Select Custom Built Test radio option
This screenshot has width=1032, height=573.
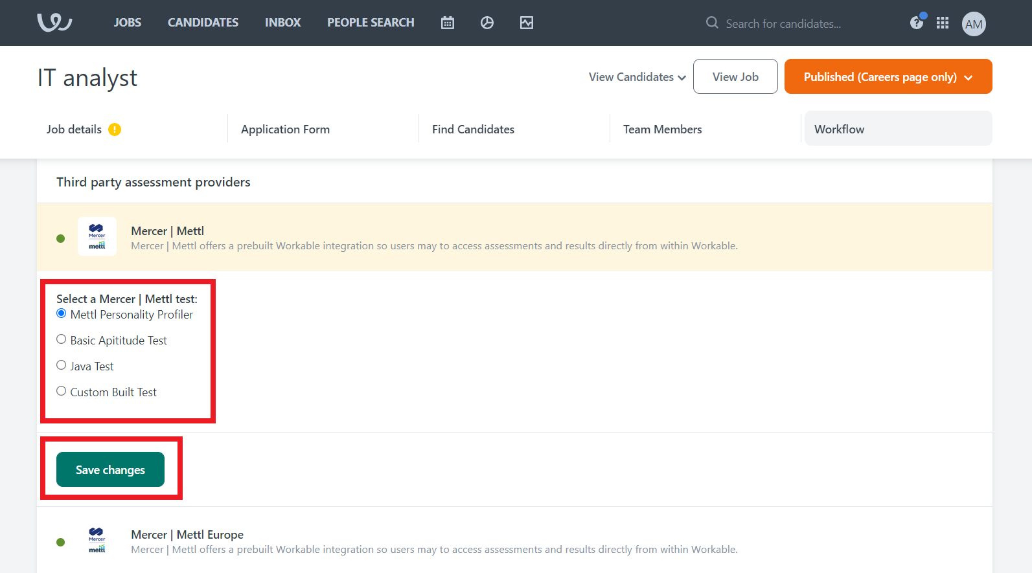tap(62, 391)
